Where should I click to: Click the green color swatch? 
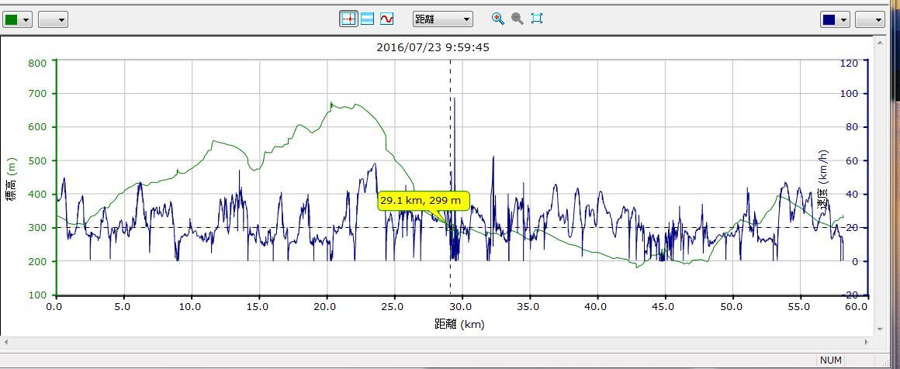[x=12, y=19]
